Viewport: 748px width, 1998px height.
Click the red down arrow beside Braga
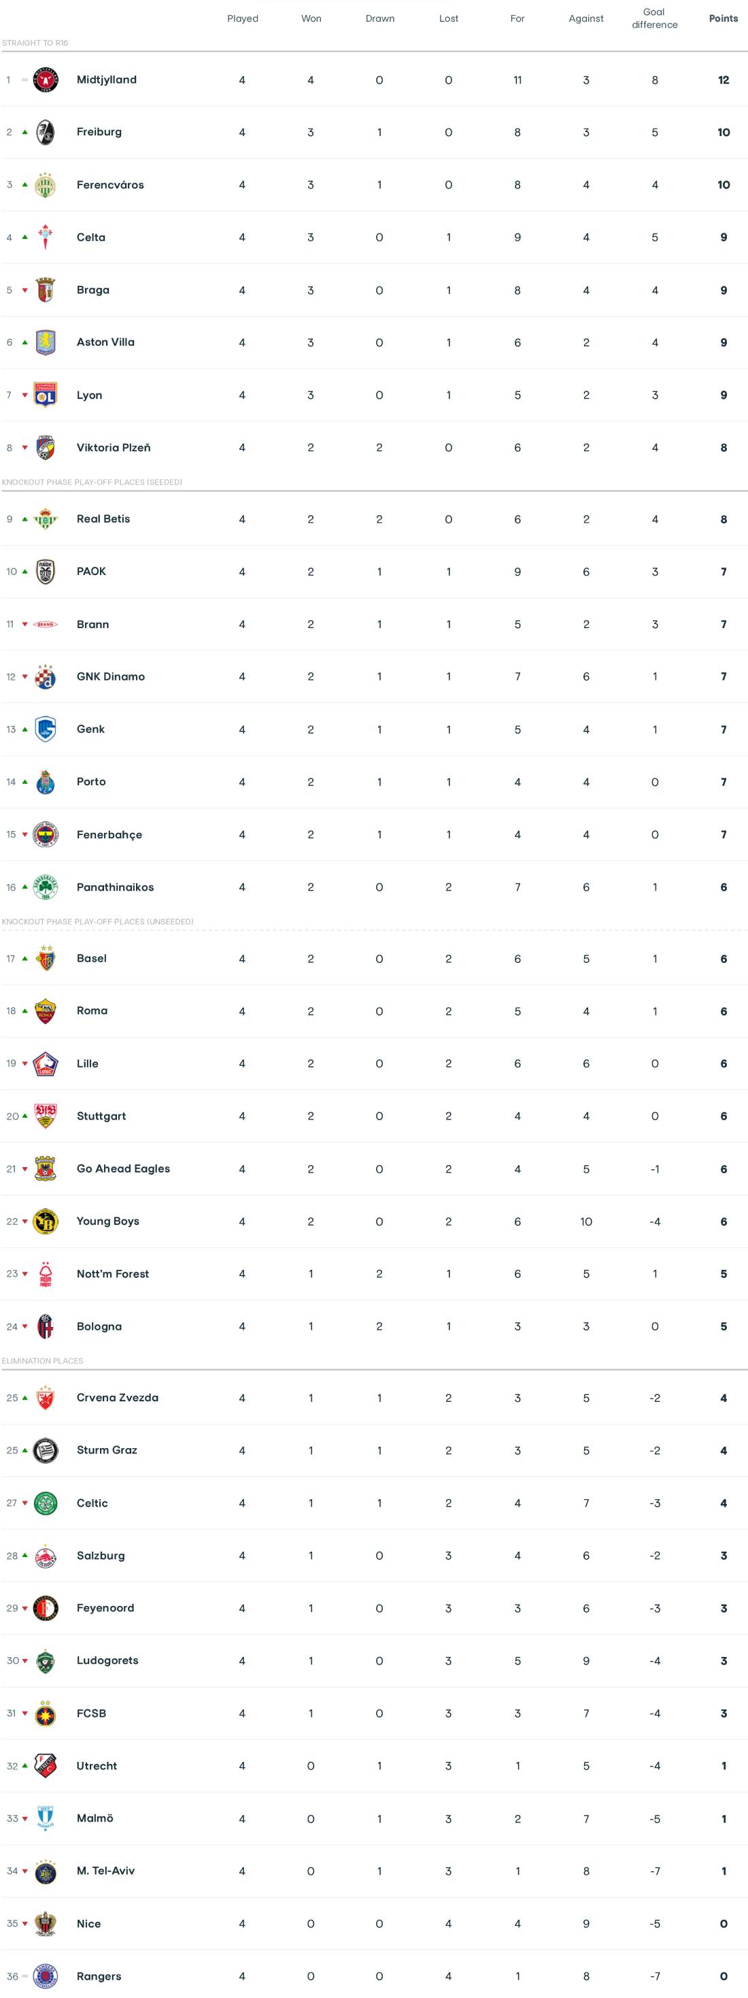[24, 290]
